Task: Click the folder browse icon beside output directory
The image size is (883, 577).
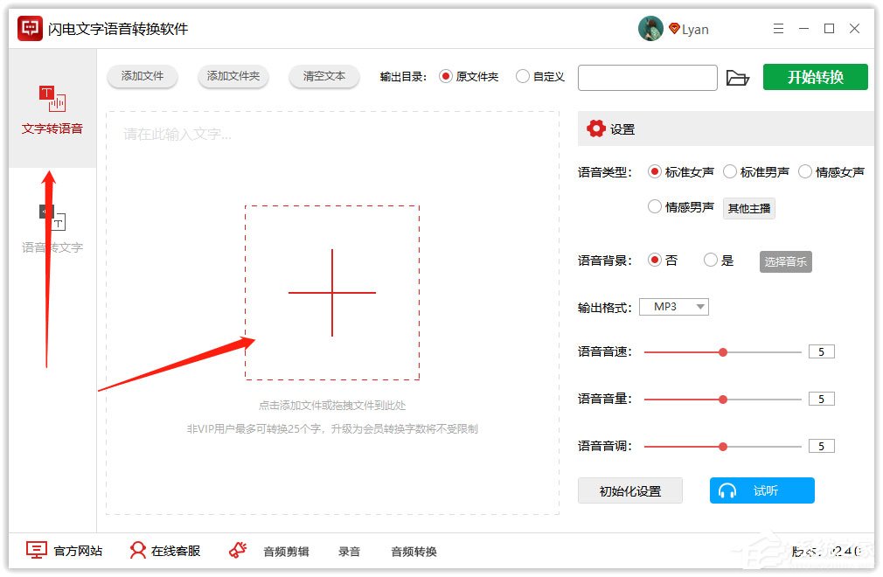Action: click(x=739, y=78)
